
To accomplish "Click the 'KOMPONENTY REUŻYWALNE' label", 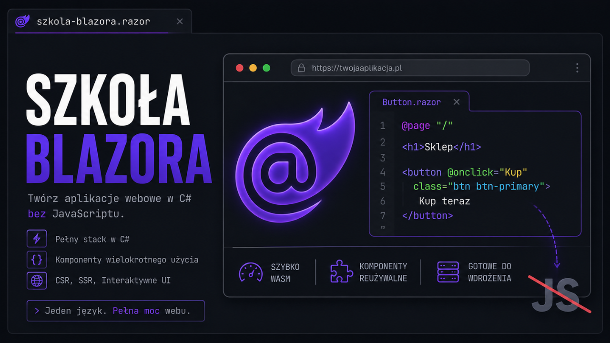I will pyautogui.click(x=383, y=272).
